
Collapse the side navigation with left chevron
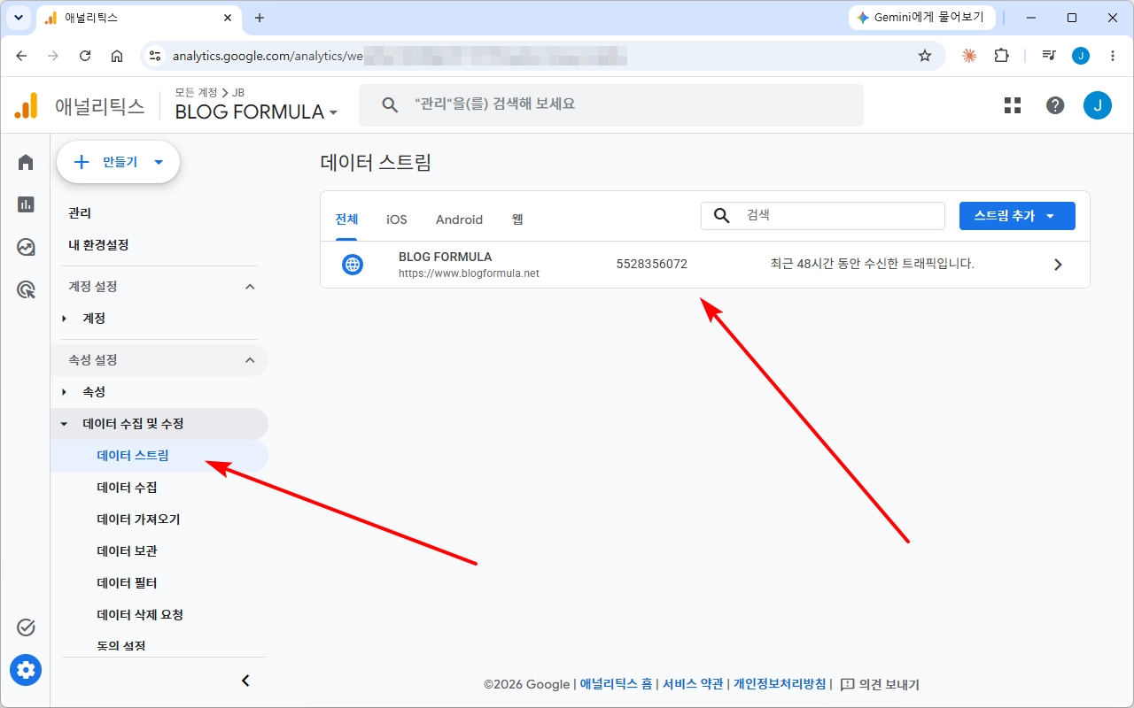(245, 681)
